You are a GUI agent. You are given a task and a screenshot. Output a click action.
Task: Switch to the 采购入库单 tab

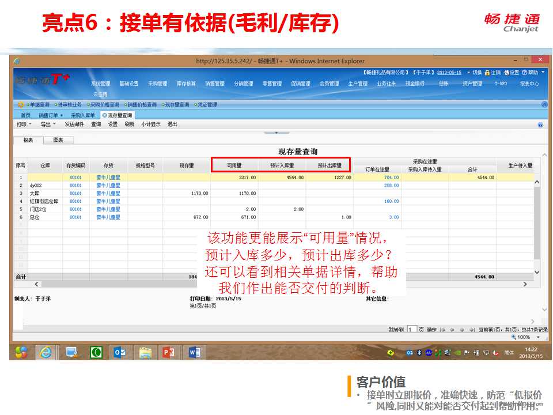82,115
